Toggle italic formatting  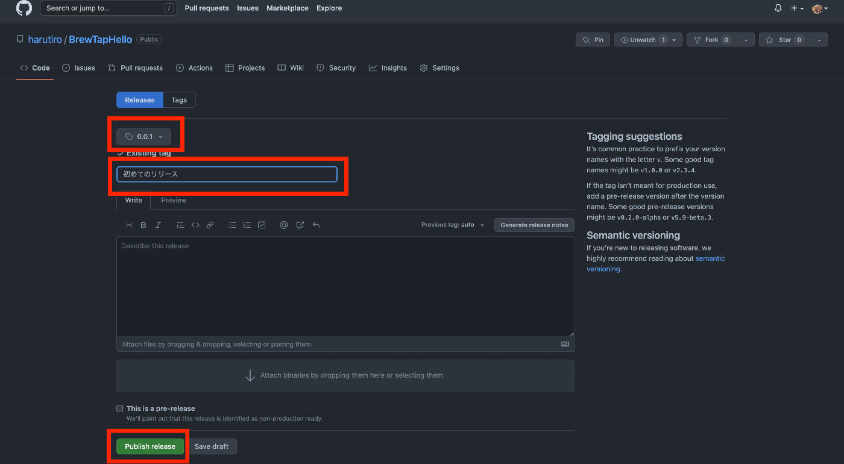coord(159,225)
